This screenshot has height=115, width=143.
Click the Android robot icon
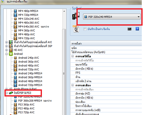[x=11, y=54]
